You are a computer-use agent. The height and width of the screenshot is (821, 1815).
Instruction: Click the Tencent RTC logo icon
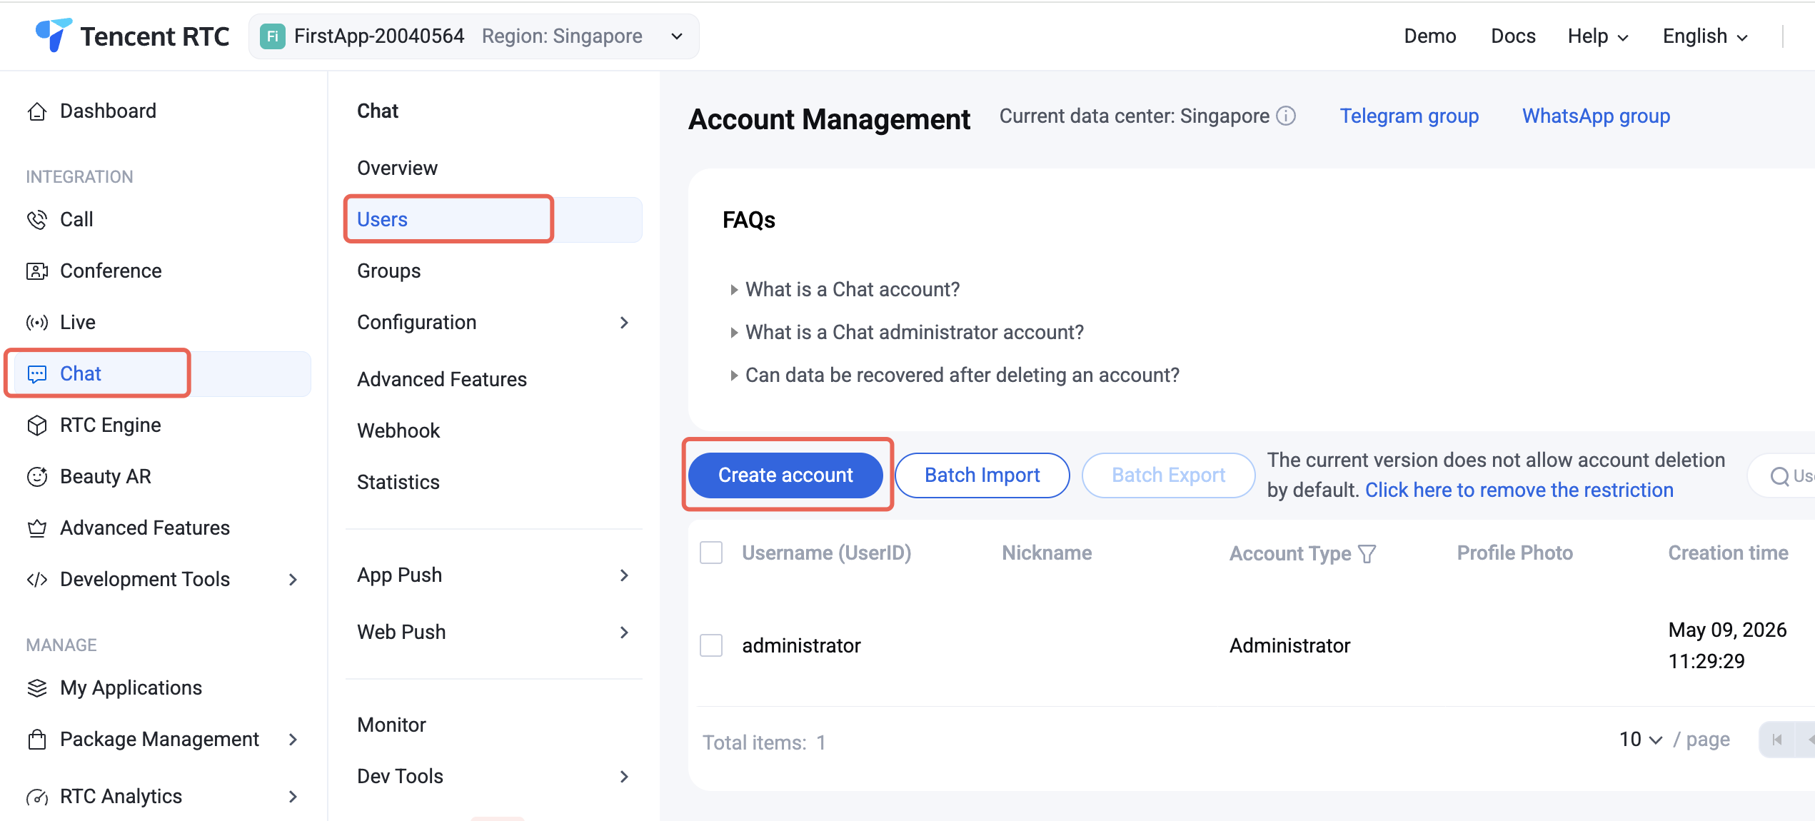(54, 35)
